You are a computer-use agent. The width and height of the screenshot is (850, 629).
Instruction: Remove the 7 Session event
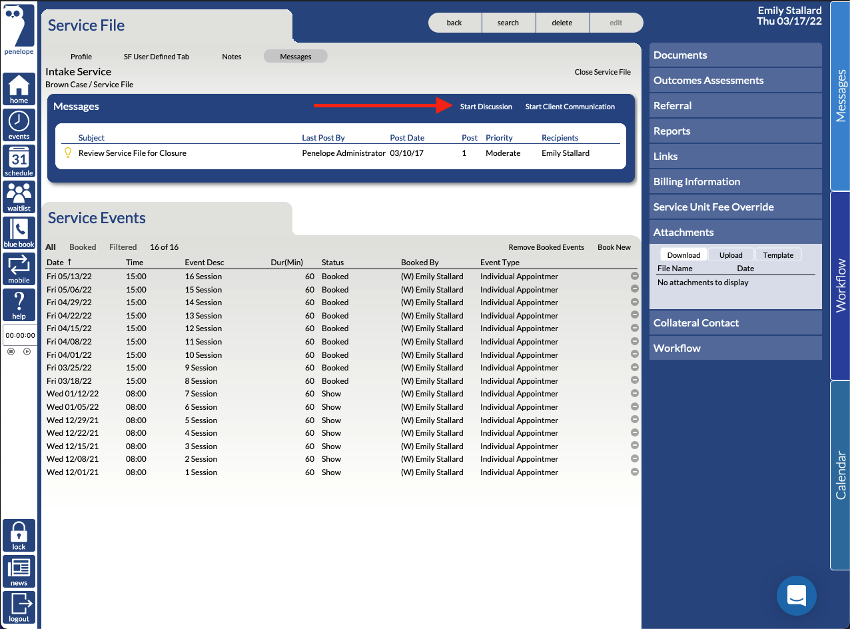tap(635, 393)
